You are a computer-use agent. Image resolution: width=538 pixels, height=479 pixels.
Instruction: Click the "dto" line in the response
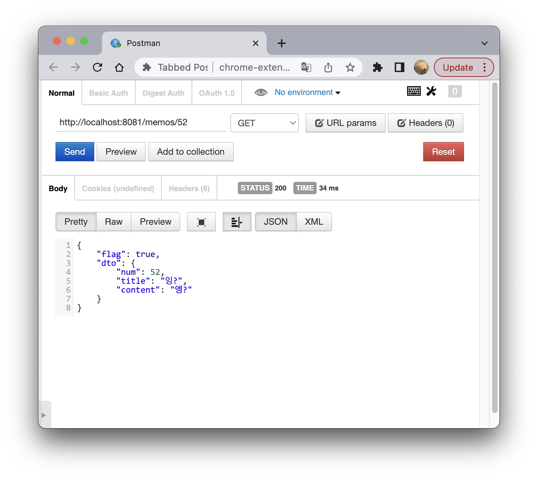click(116, 263)
